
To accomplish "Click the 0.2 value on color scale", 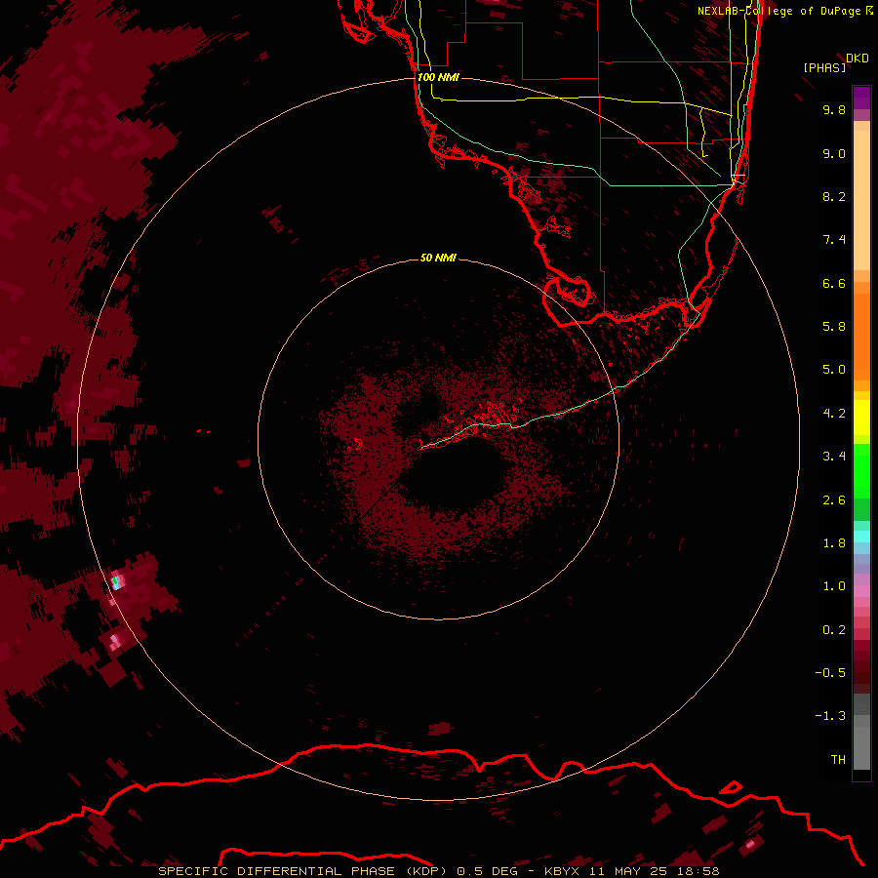I will [834, 630].
